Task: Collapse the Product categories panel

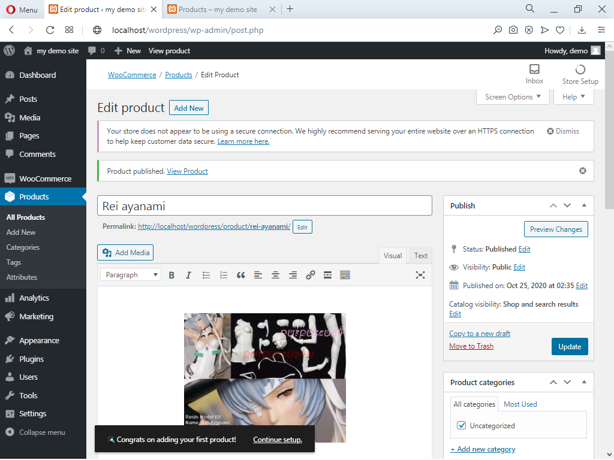Action: tap(584, 383)
